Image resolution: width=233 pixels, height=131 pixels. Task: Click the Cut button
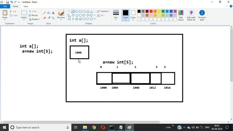click(x=13, y=11)
